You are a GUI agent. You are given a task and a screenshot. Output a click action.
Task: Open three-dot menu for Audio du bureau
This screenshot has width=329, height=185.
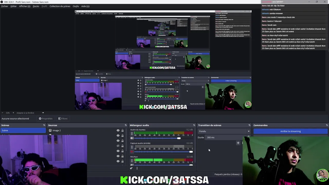click(132, 134)
